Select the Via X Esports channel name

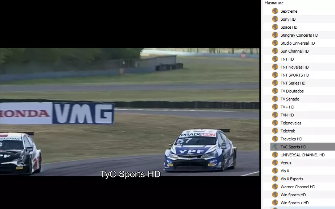(292, 179)
